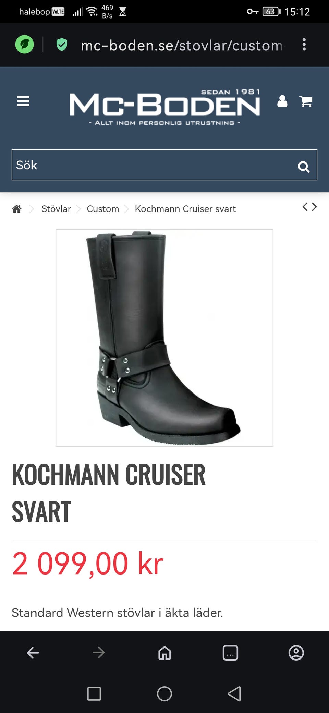The image size is (329, 713).
Task: Go to next product arrow
Action: pyautogui.click(x=314, y=207)
